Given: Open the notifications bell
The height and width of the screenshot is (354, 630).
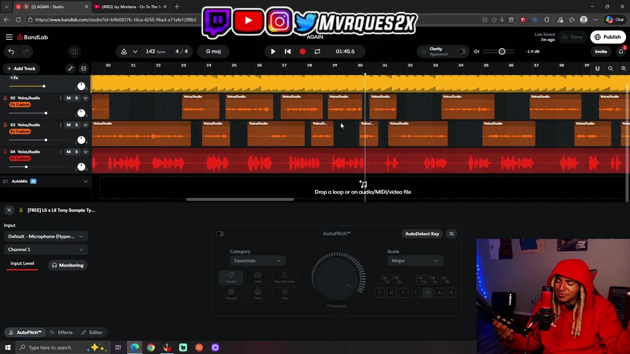Looking at the screenshot, I should (x=621, y=51).
